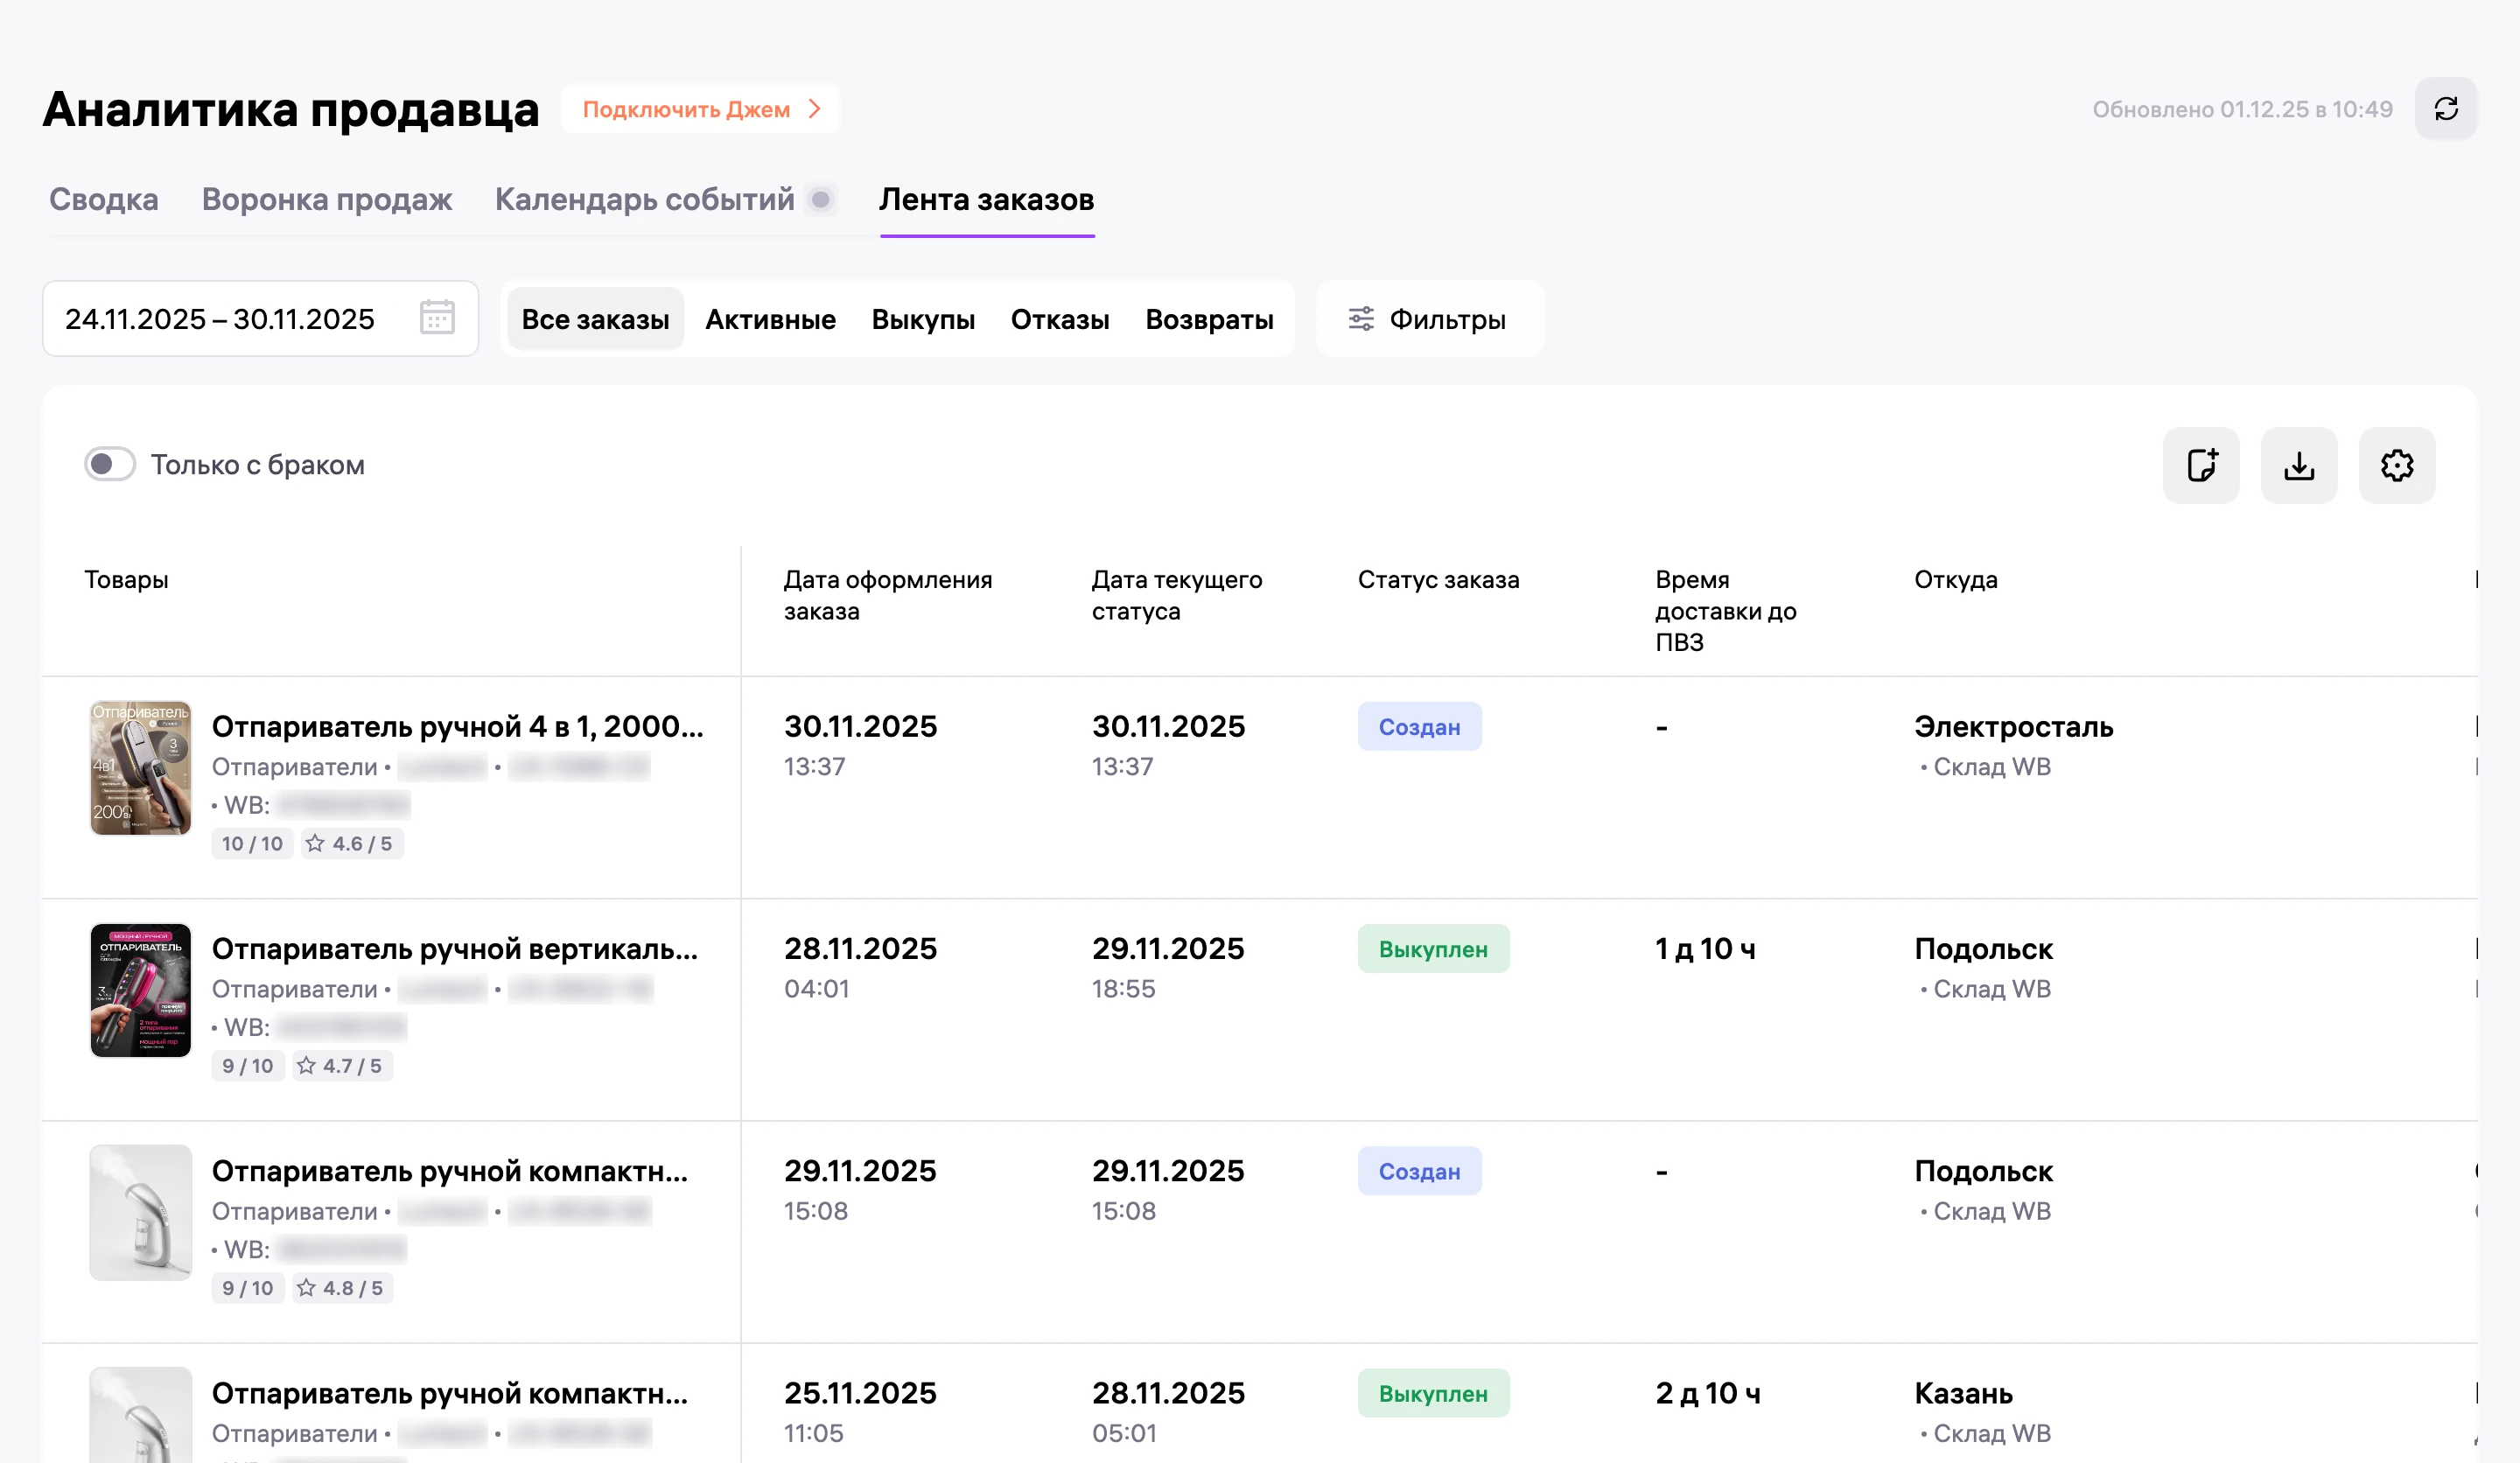Download the orders table via download icon

[x=2299, y=465]
